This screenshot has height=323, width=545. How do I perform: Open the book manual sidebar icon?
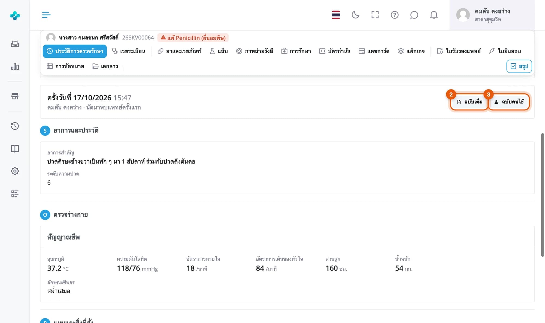pyautogui.click(x=15, y=148)
